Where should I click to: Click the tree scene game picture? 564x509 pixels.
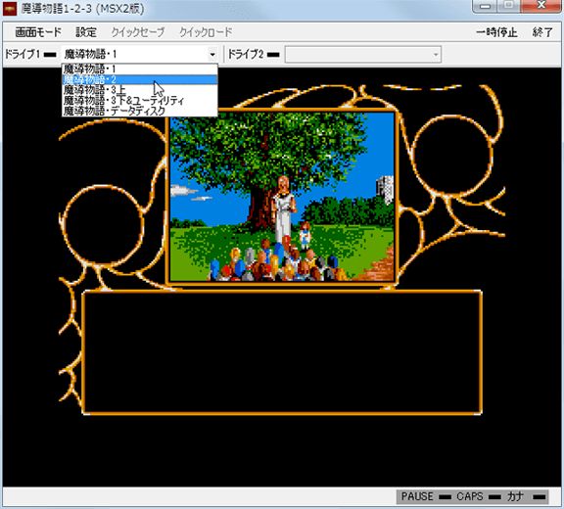click(x=282, y=197)
